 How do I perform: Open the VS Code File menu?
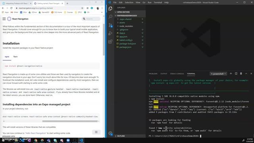(115, 2)
